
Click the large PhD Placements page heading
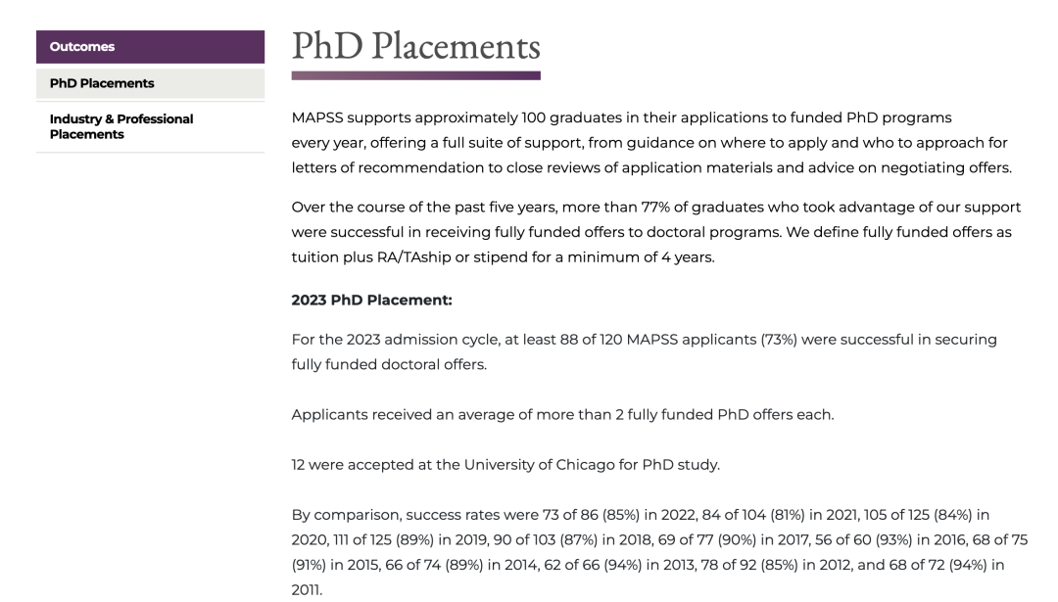[415, 46]
